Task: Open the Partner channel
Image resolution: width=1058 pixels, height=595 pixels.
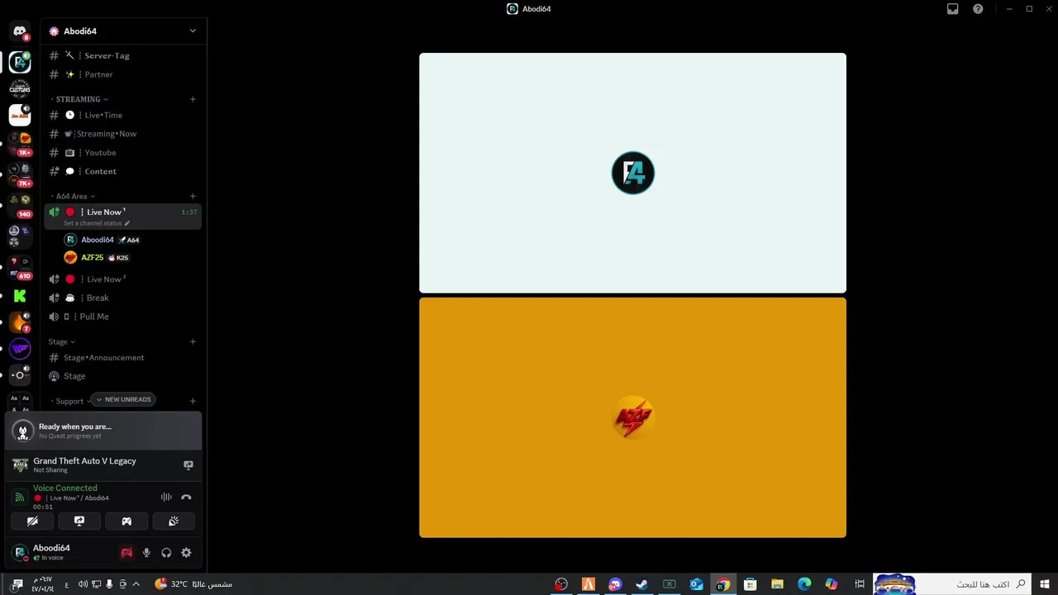Action: [122, 74]
